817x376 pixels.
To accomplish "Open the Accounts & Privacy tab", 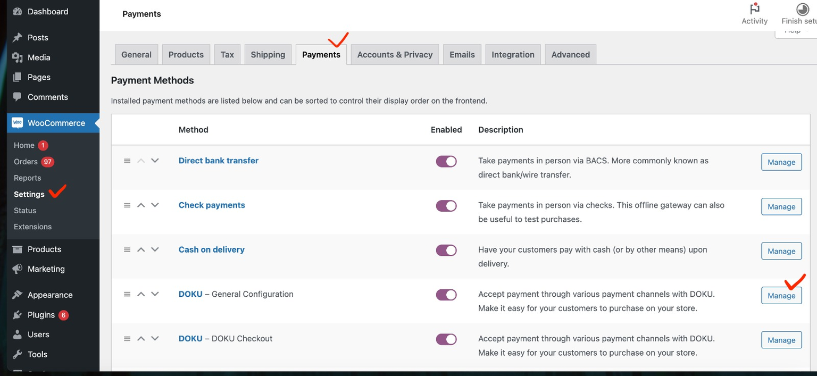I will pos(395,54).
